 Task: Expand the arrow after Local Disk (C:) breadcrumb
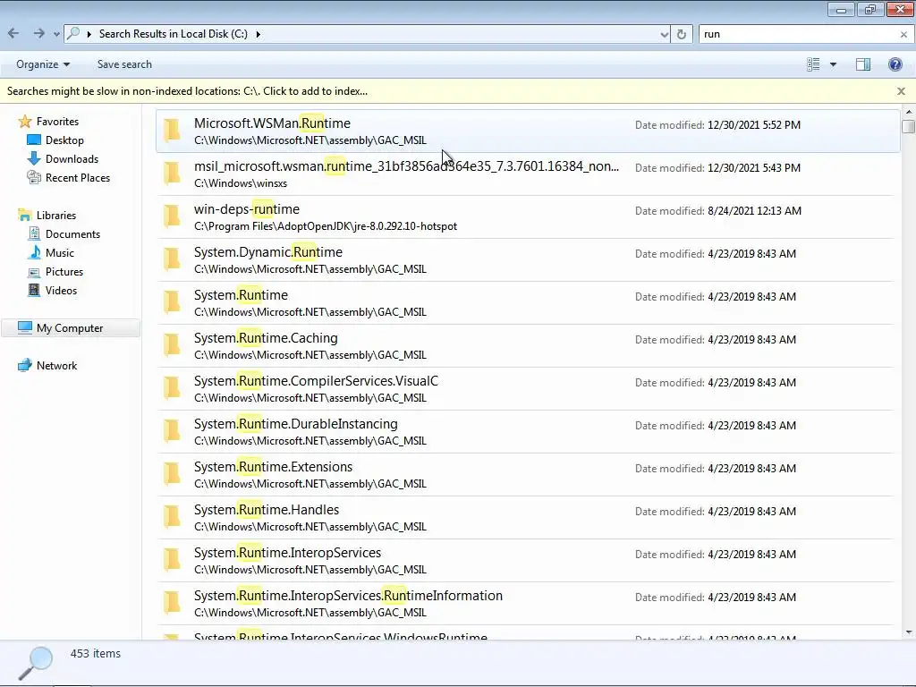(x=258, y=35)
